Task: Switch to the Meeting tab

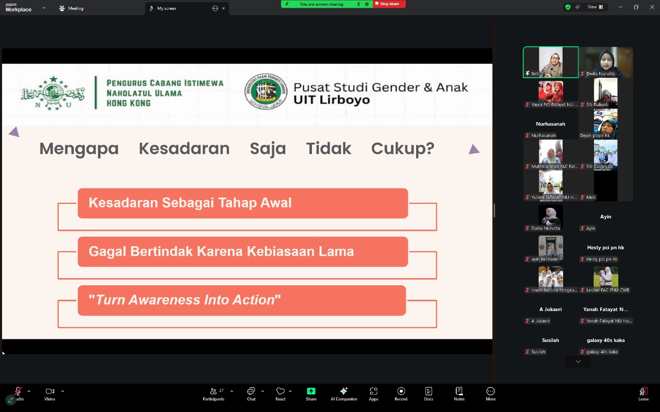Action: pyautogui.click(x=71, y=8)
